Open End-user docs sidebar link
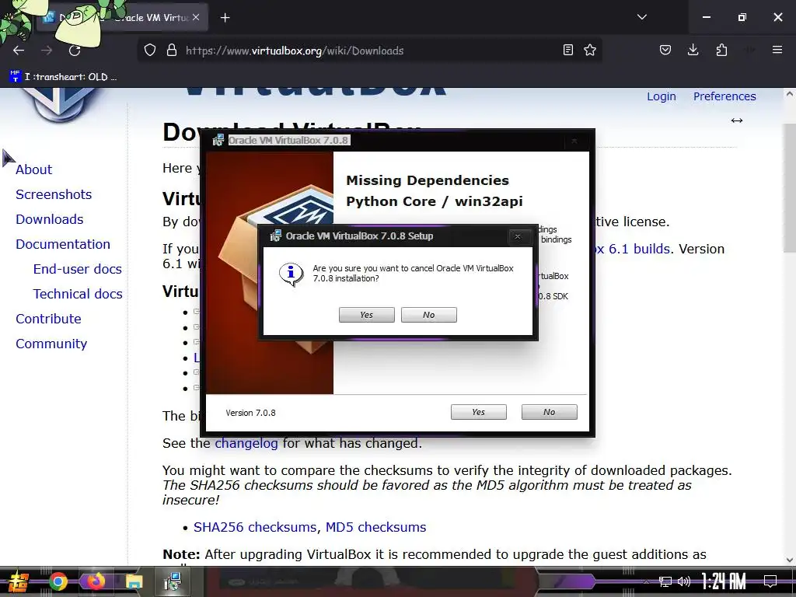This screenshot has width=796, height=597. tap(78, 269)
